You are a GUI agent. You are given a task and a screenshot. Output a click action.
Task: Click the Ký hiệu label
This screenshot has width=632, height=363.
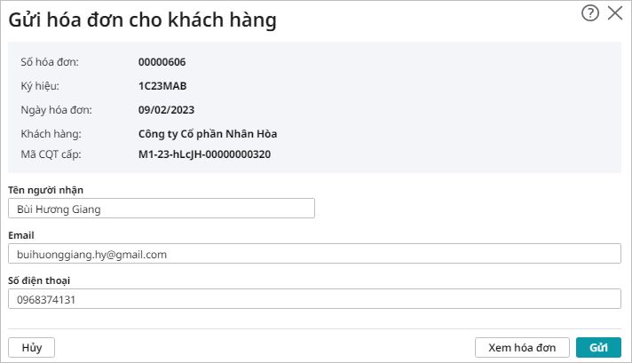click(x=40, y=86)
